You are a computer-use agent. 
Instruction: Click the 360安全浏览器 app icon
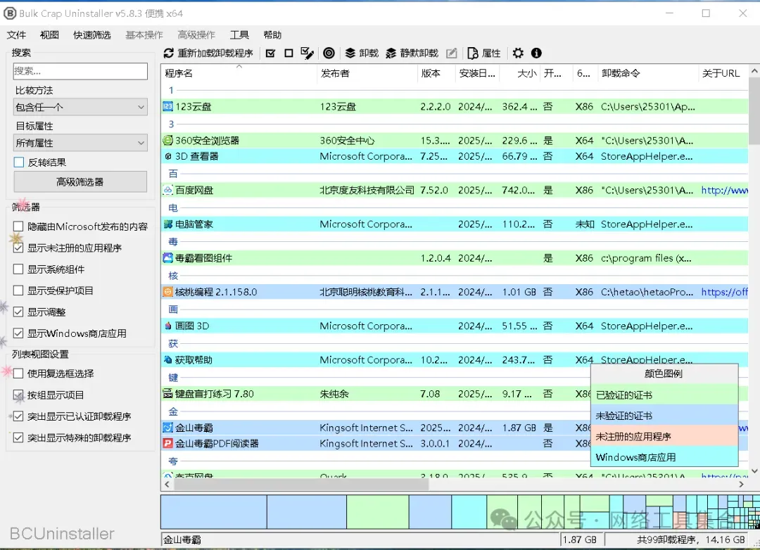click(x=167, y=141)
